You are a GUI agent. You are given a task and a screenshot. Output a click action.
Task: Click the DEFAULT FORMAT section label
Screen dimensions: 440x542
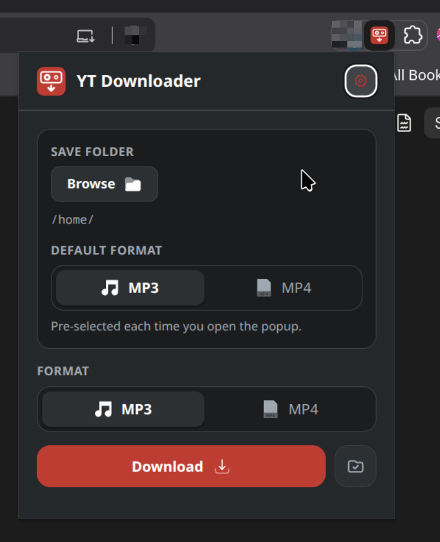[106, 250]
